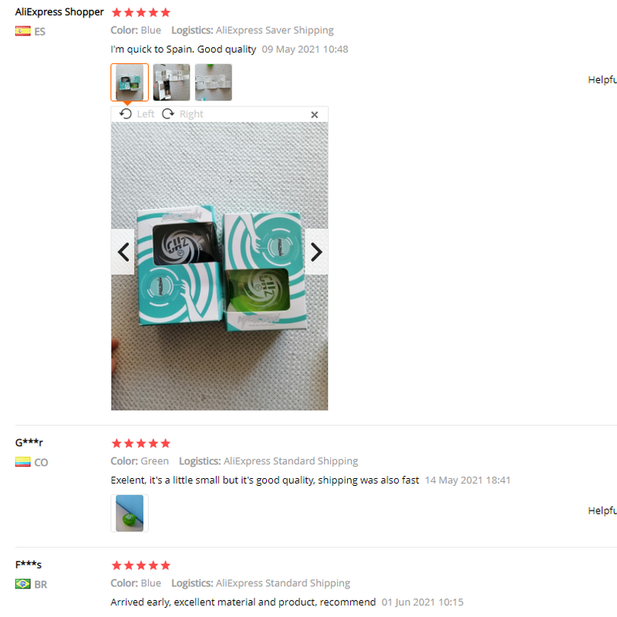Click the enlarged yoyo boxes photo

220,266
